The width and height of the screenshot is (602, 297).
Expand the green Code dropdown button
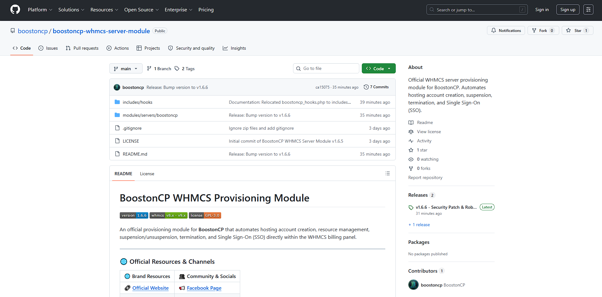point(379,68)
